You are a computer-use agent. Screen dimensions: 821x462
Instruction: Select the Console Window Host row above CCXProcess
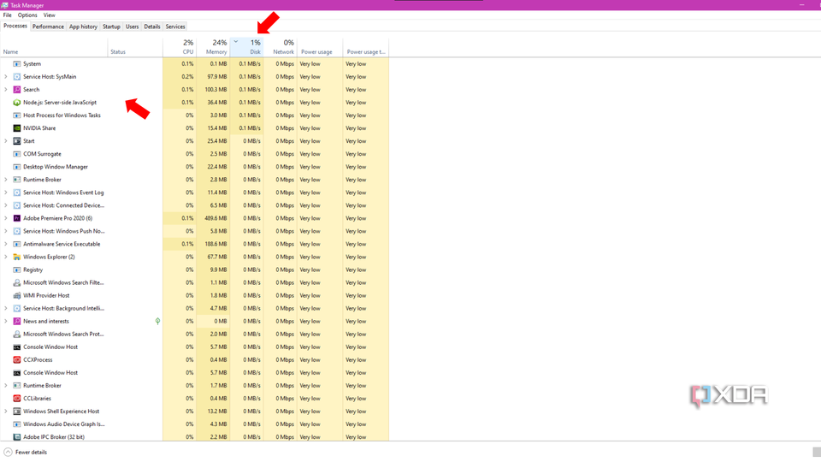click(194, 346)
